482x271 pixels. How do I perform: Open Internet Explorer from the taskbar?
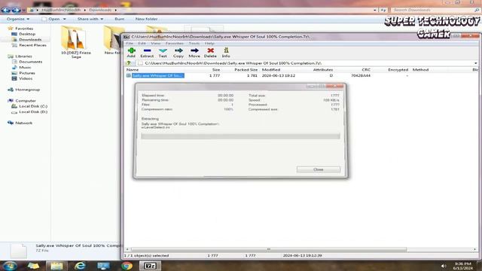pyautogui.click(x=81, y=266)
